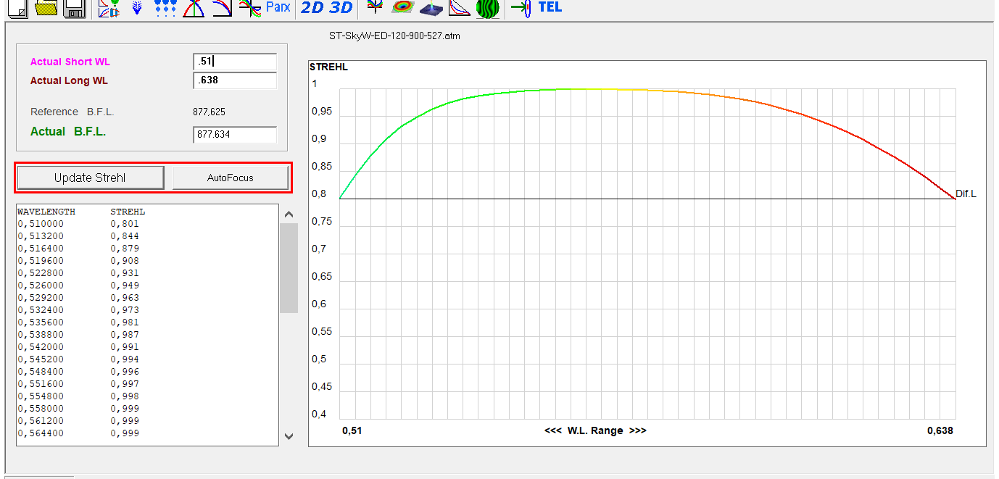Screen dimensions: 999x479
Task: Switch to 2D view
Action: click(x=312, y=8)
